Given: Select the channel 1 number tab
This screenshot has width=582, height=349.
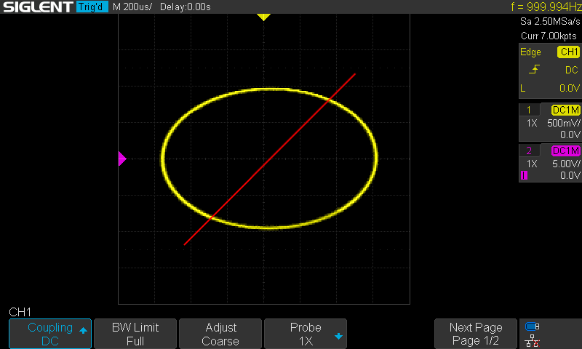Looking at the screenshot, I should click(529, 110).
